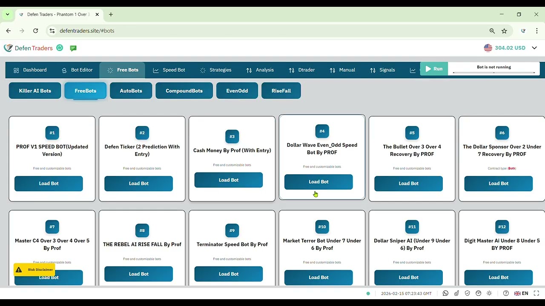Screen dimensions: 545x306
Task: Click the Run button
Action: pos(434,69)
